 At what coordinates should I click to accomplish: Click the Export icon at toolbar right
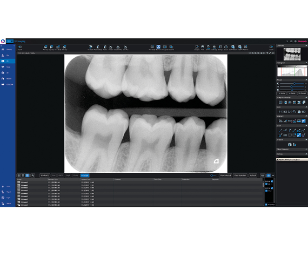[x=271, y=47]
